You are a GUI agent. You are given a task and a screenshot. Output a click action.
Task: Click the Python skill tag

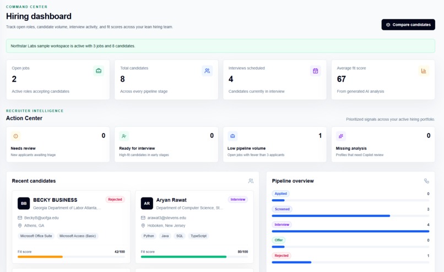149,236
